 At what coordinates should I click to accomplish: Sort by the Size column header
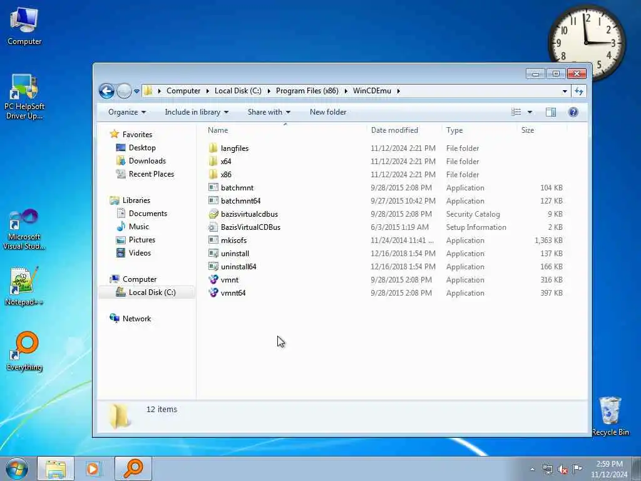pos(527,130)
